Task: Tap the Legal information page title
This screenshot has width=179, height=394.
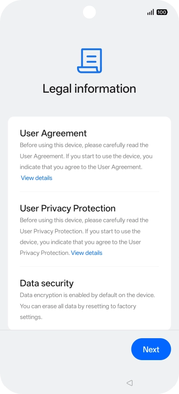Action: pos(89,89)
